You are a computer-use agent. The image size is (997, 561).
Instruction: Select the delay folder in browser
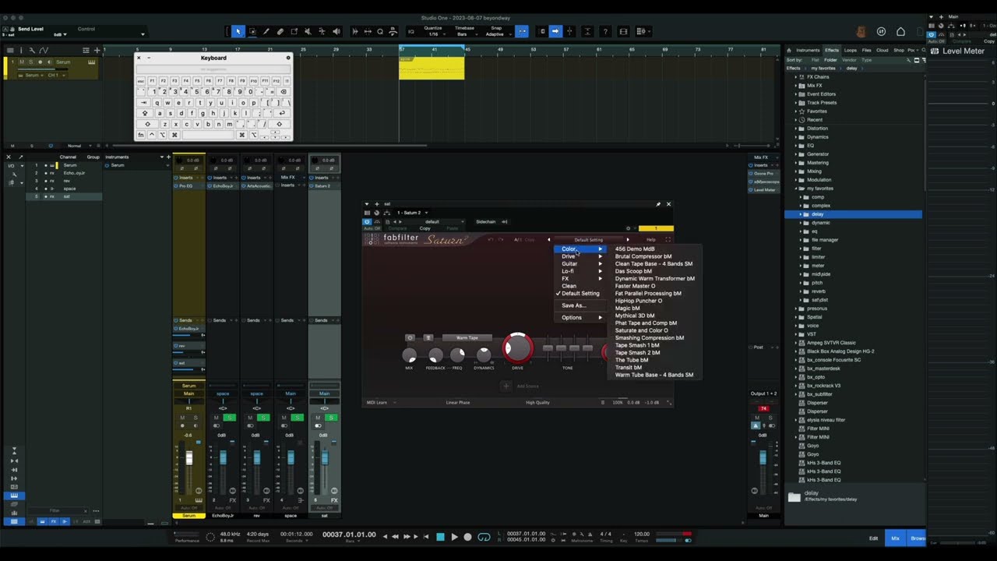853,214
